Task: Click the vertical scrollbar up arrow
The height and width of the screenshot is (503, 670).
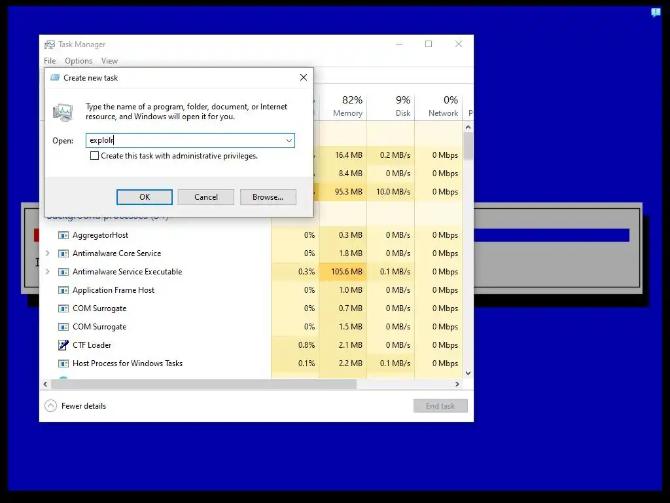Action: point(468,127)
